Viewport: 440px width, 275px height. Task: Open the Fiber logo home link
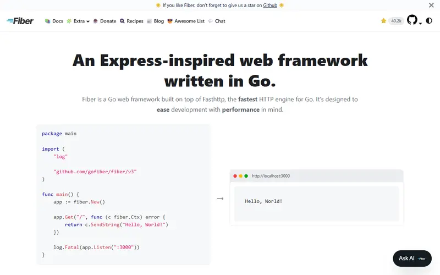[x=20, y=21]
